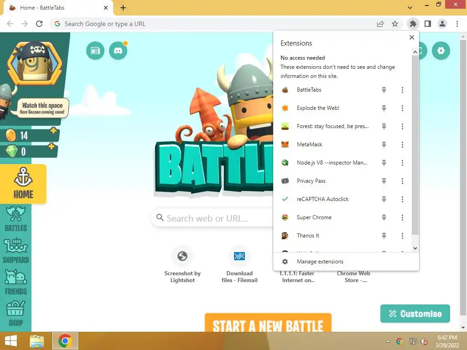The image size is (467, 350).
Task: Open the FRIENDS section
Action: point(16,282)
